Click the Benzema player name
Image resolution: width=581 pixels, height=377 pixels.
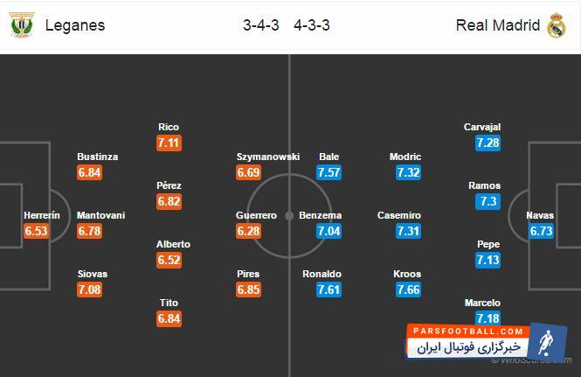(x=320, y=215)
